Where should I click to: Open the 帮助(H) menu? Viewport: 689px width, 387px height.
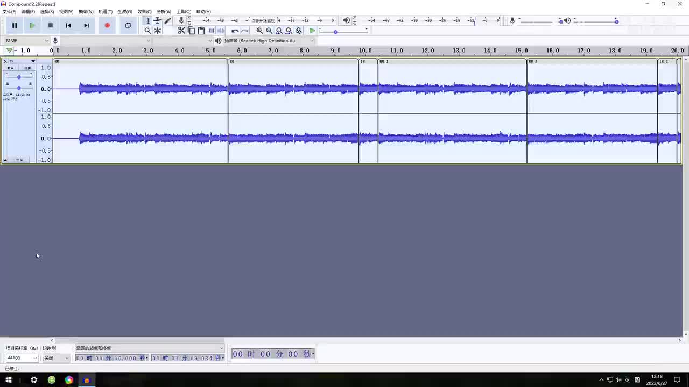pos(203,11)
